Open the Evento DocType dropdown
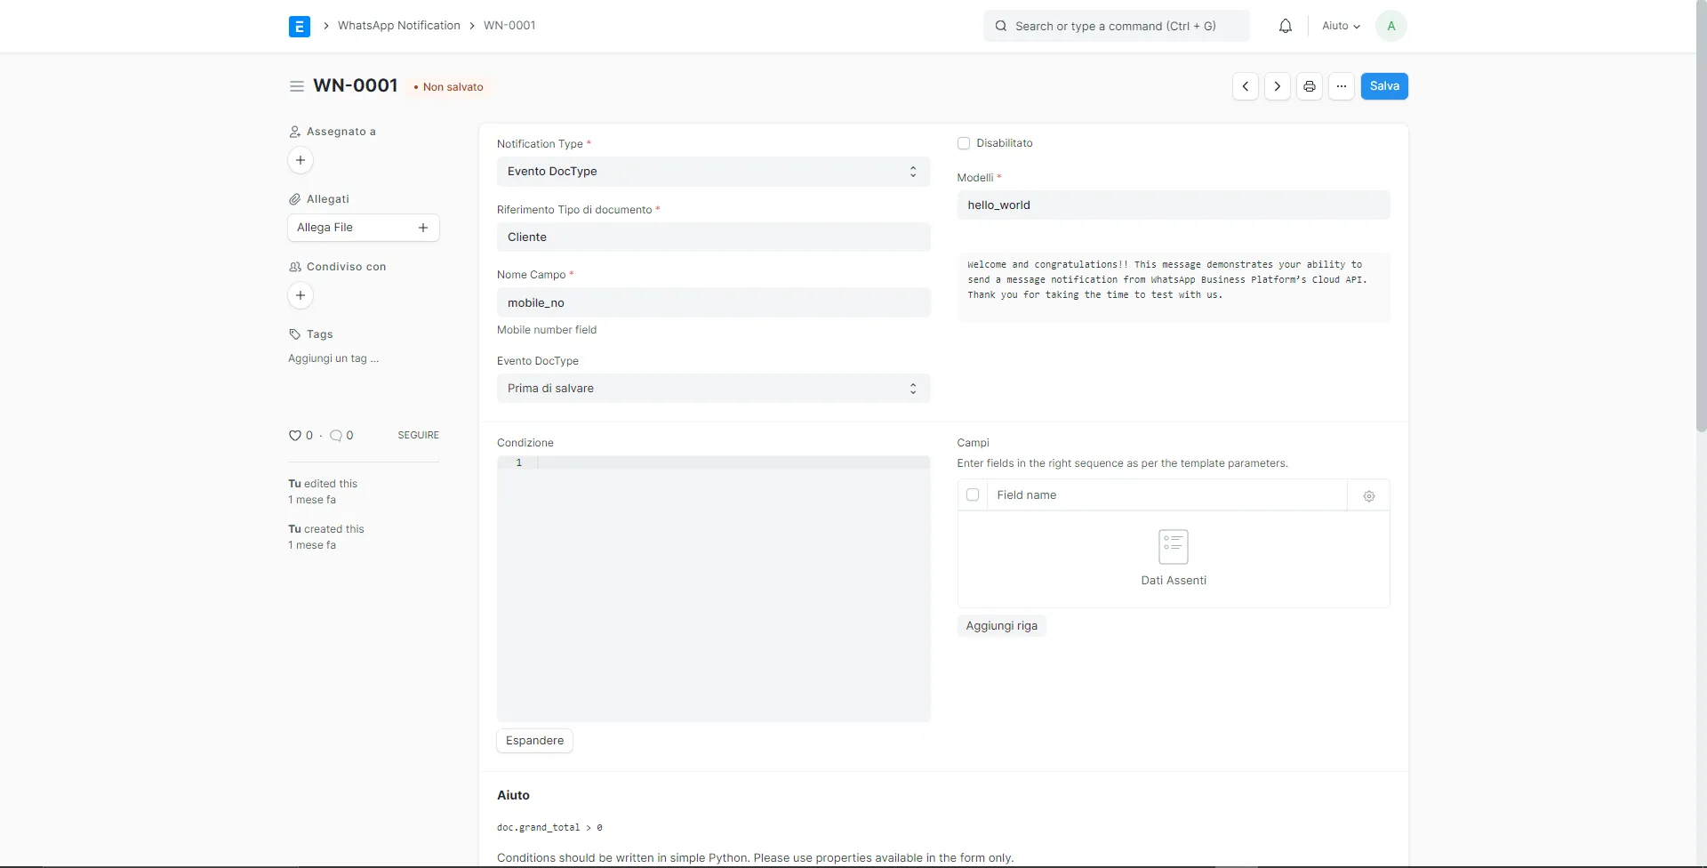This screenshot has height=868, width=1707. [x=711, y=388]
